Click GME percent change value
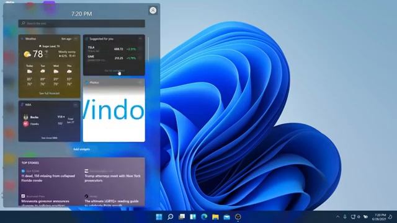Image resolution: width=397 pixels, height=223 pixels. [x=131, y=58]
